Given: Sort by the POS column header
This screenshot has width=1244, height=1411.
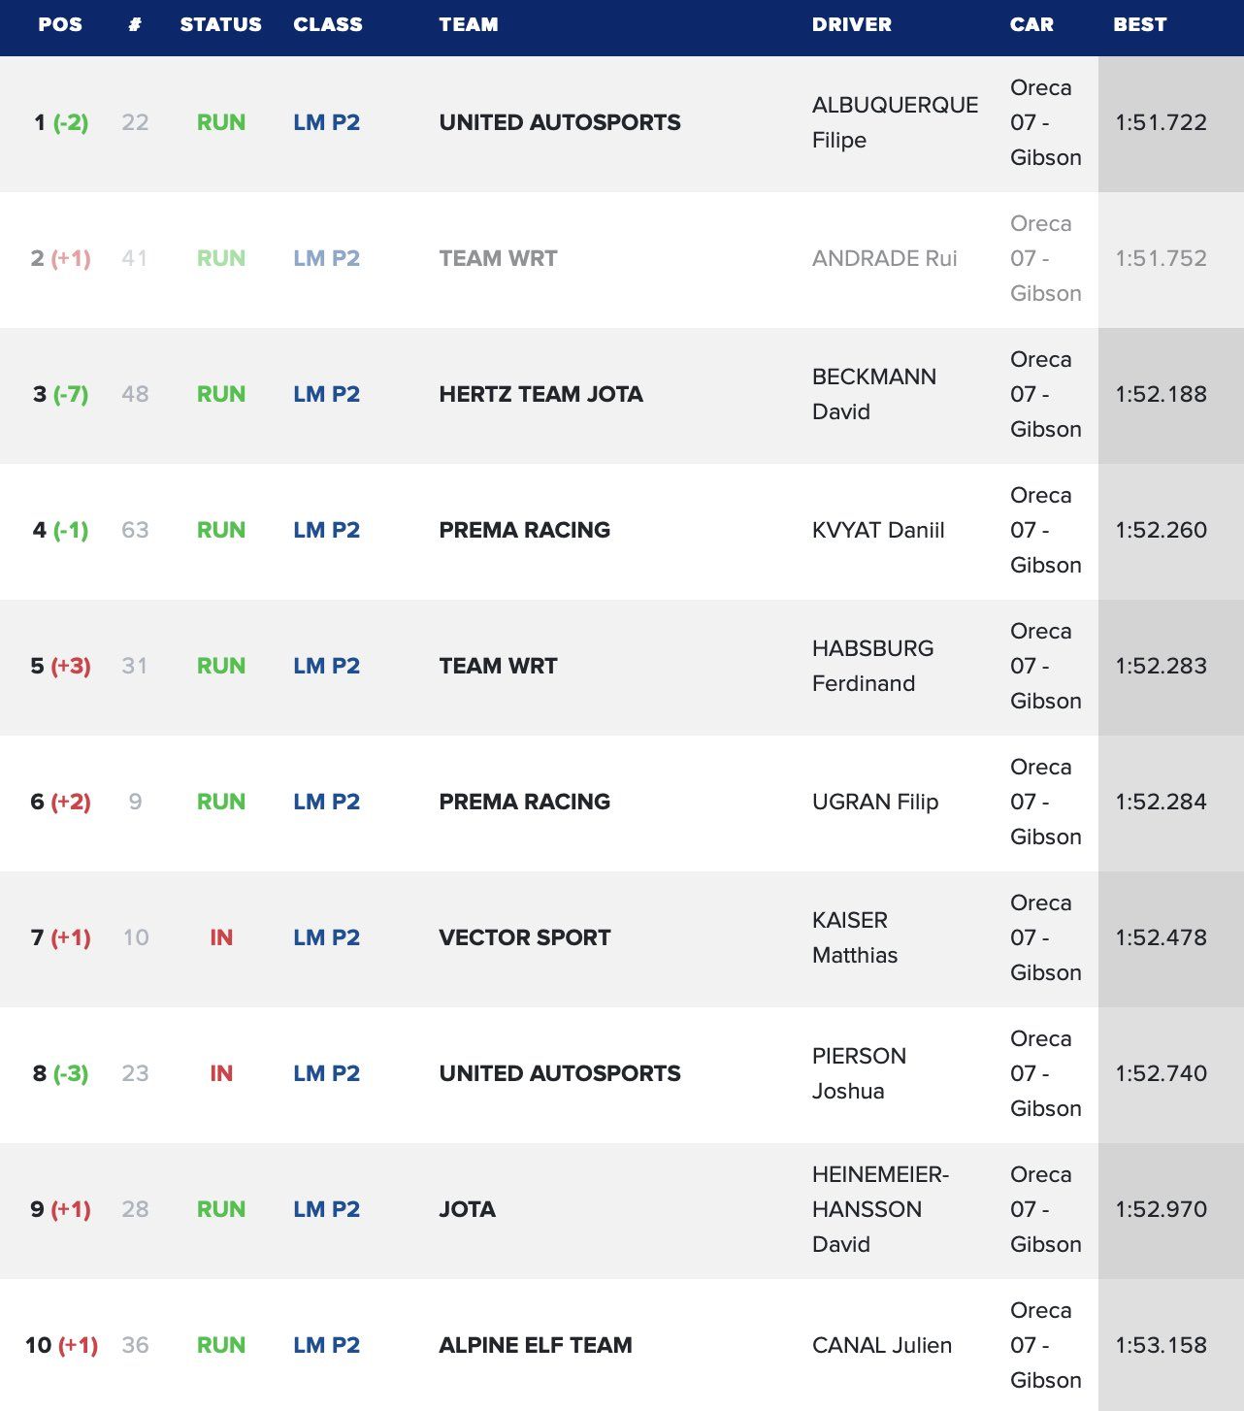Looking at the screenshot, I should 60,24.
